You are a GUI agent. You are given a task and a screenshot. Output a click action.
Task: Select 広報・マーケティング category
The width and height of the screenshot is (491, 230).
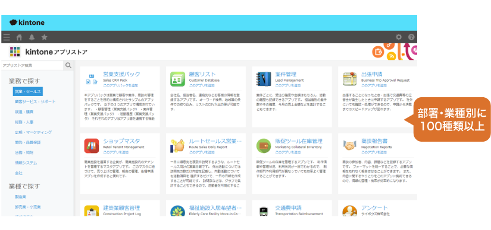tap(33, 132)
